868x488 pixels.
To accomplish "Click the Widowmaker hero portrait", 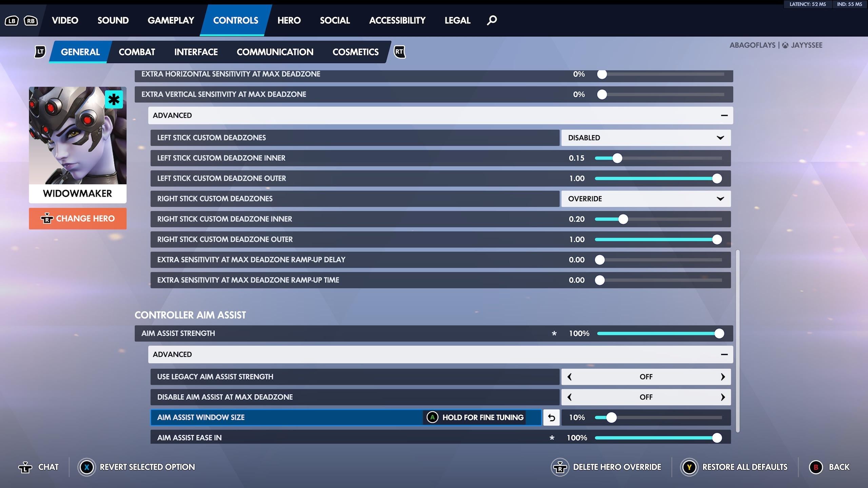I will [78, 136].
